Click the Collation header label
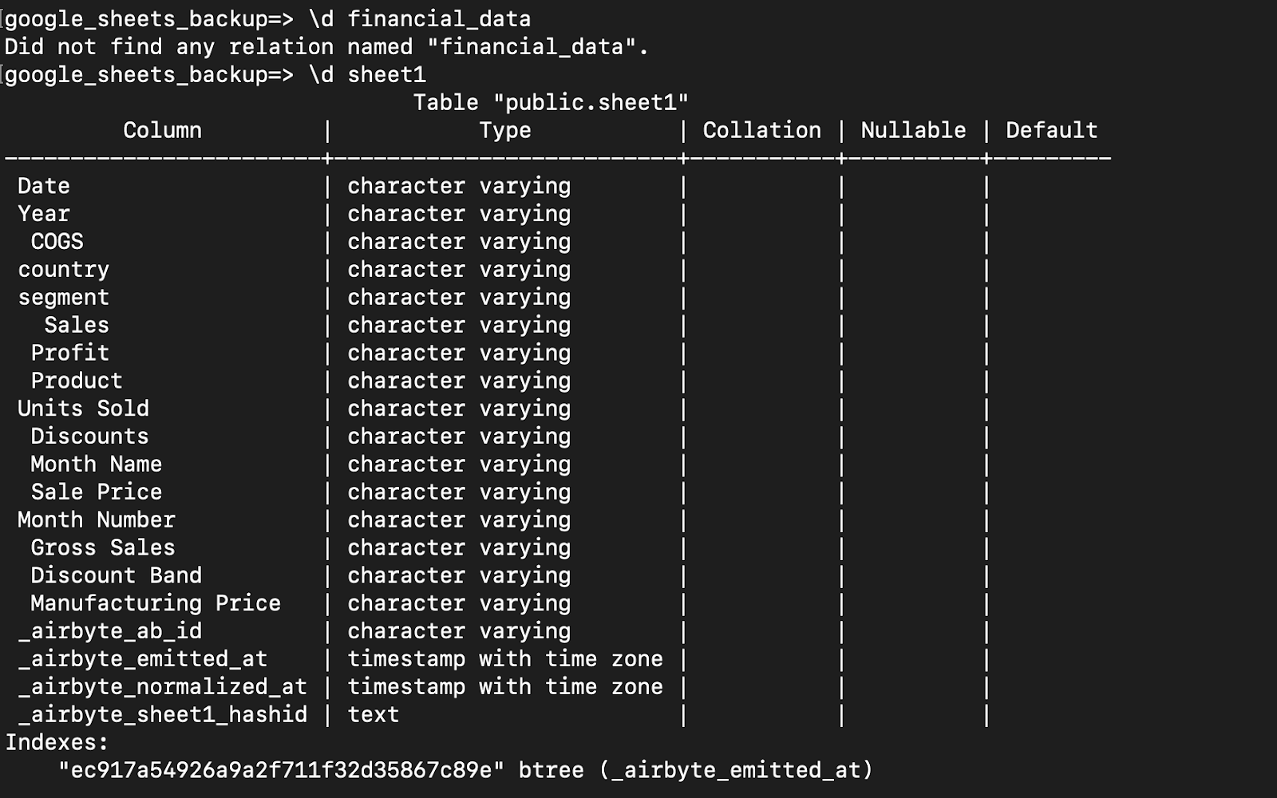This screenshot has height=798, width=1277. [x=762, y=131]
